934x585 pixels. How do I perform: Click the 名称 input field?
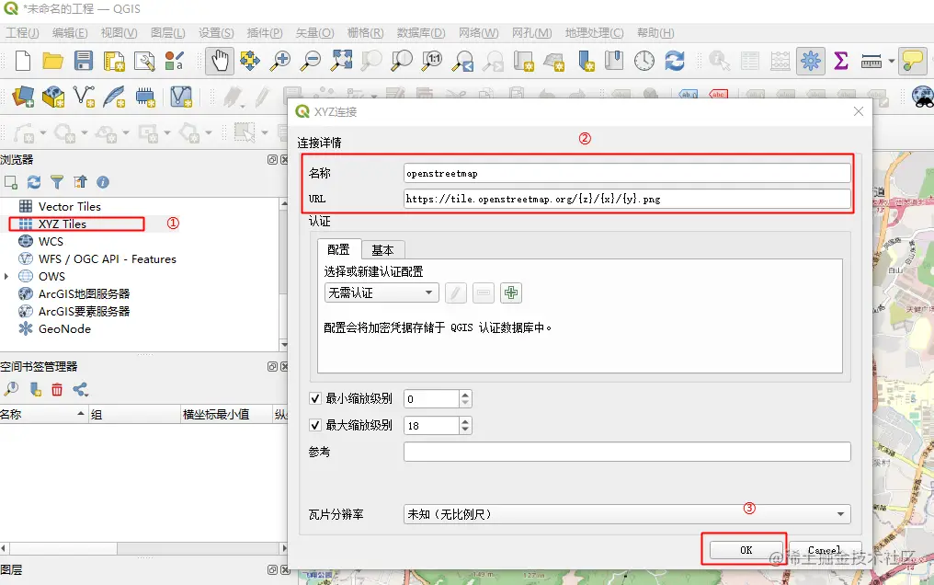pos(627,173)
